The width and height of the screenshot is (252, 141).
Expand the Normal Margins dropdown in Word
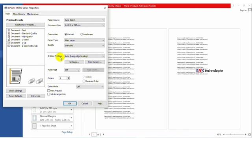coord(71,118)
